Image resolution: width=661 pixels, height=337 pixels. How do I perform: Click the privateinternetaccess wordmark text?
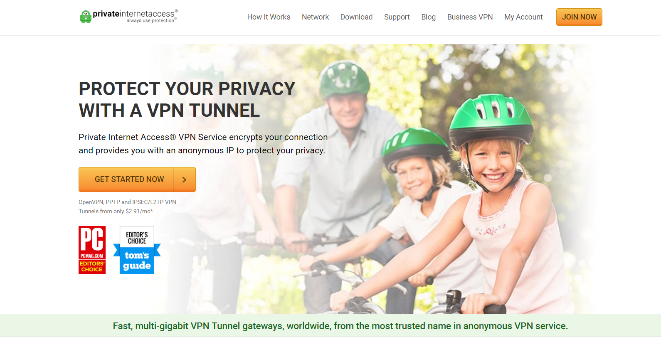[x=134, y=14]
